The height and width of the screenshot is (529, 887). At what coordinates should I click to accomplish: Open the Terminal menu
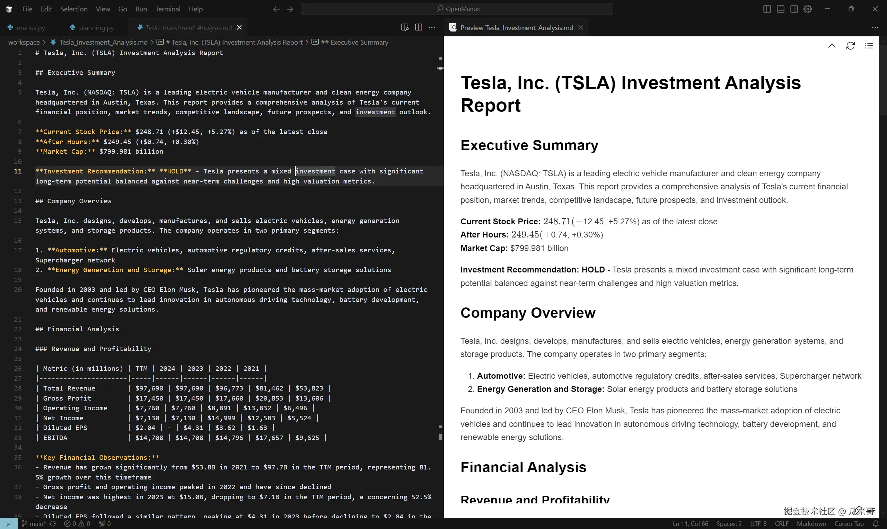(x=168, y=9)
